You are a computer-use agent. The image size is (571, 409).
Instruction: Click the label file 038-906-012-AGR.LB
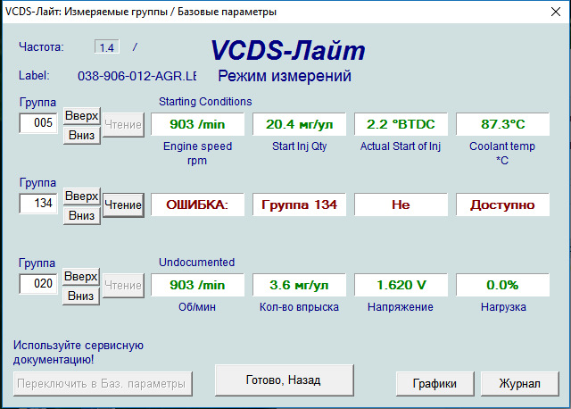point(137,76)
